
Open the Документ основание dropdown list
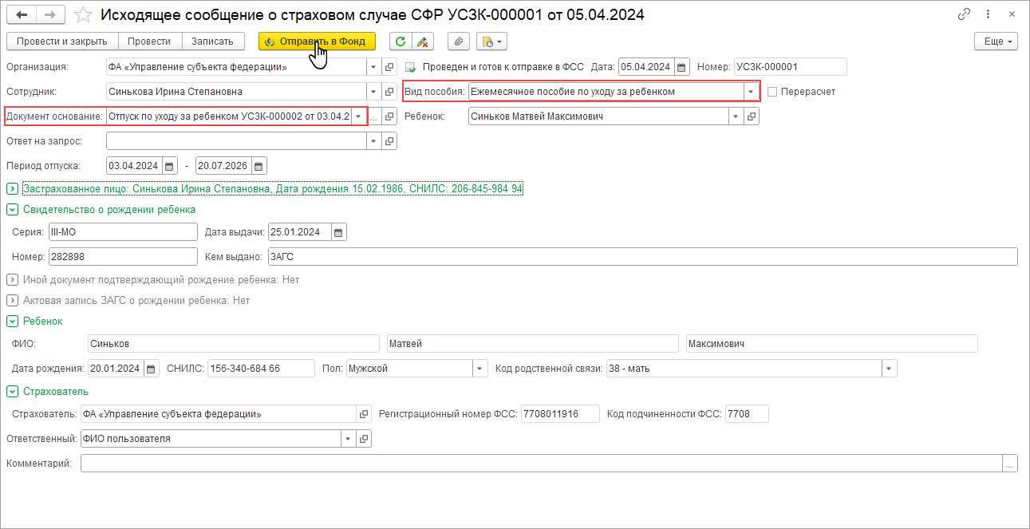pos(358,116)
